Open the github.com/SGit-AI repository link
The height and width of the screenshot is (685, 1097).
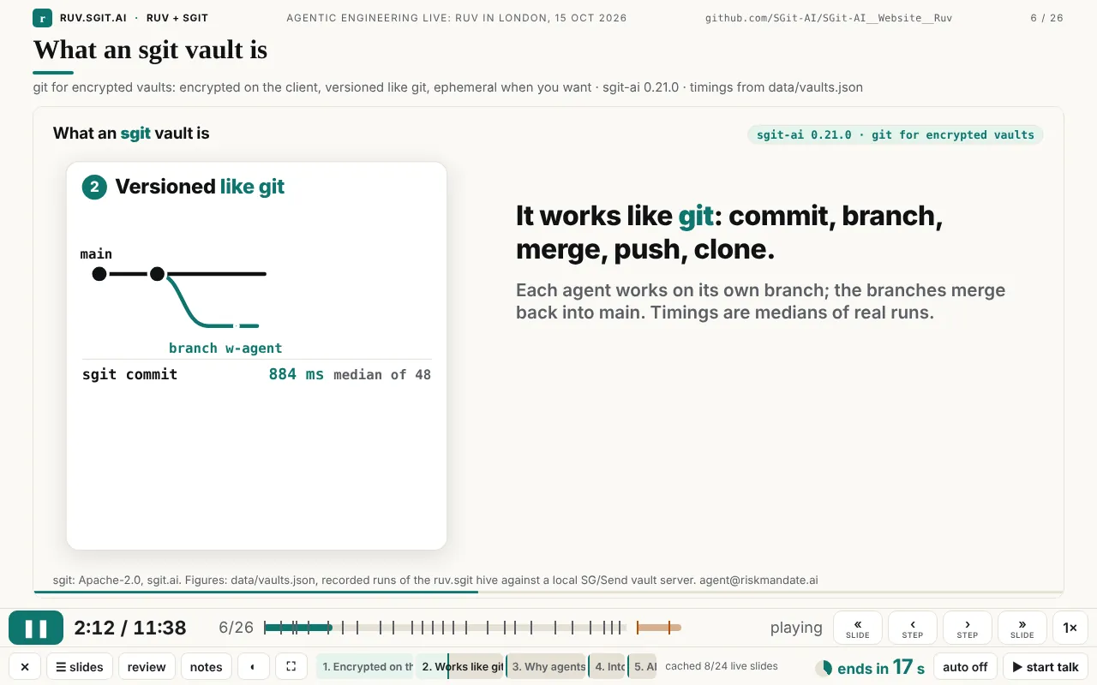click(829, 18)
